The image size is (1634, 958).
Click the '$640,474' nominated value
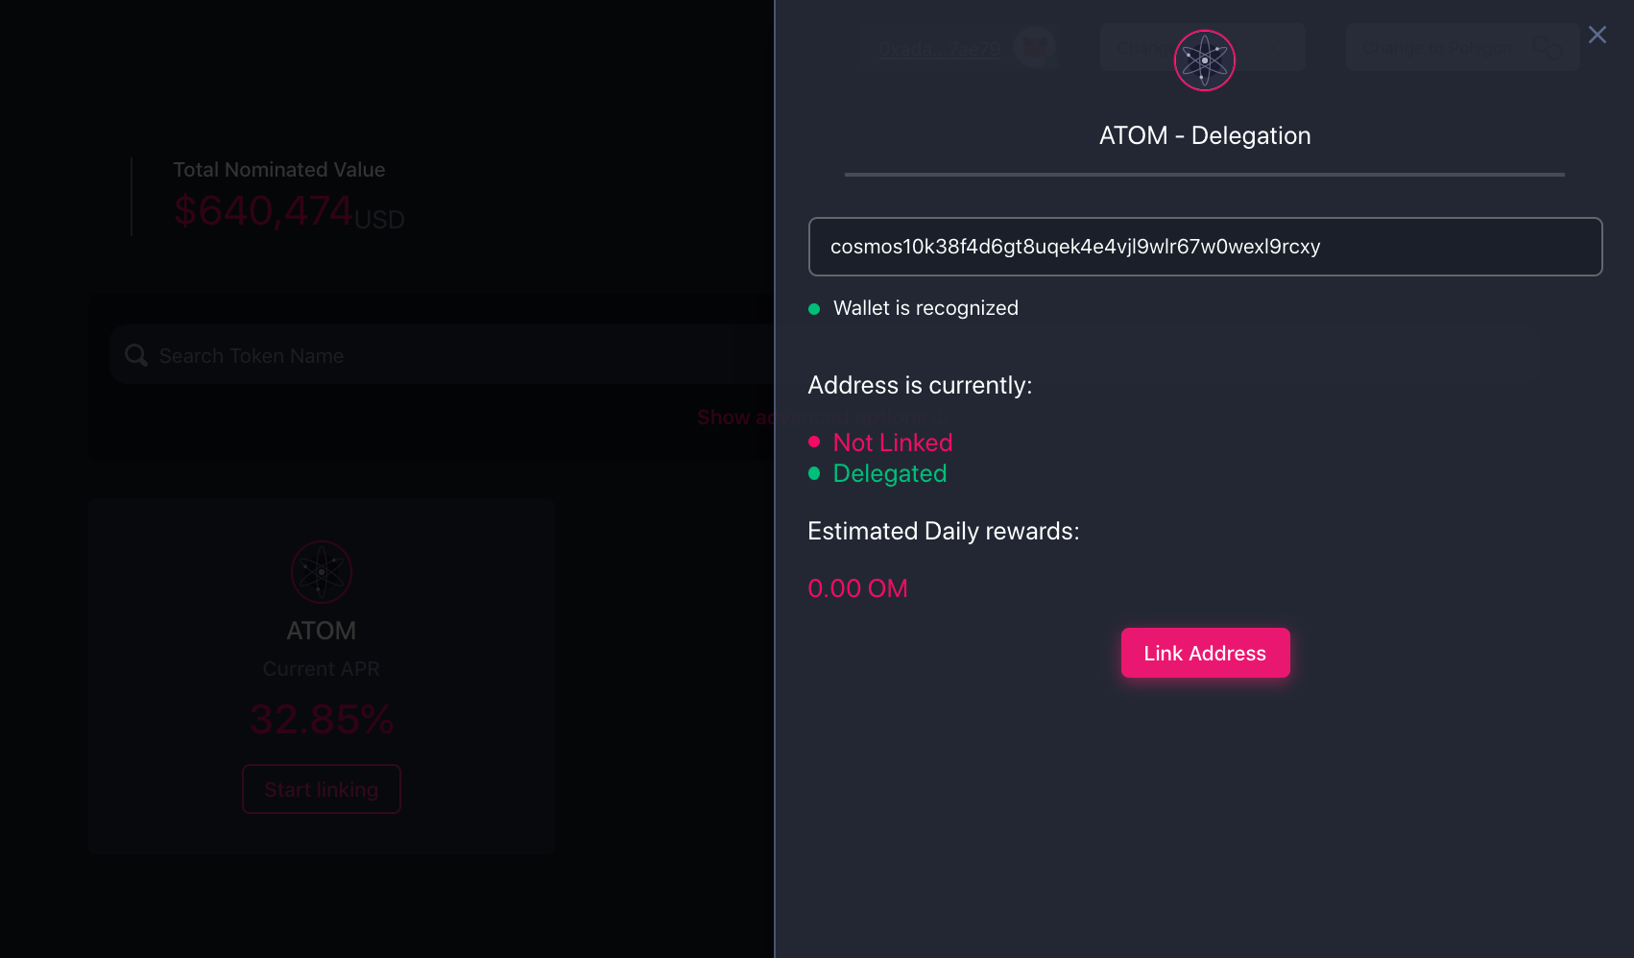pos(264,210)
